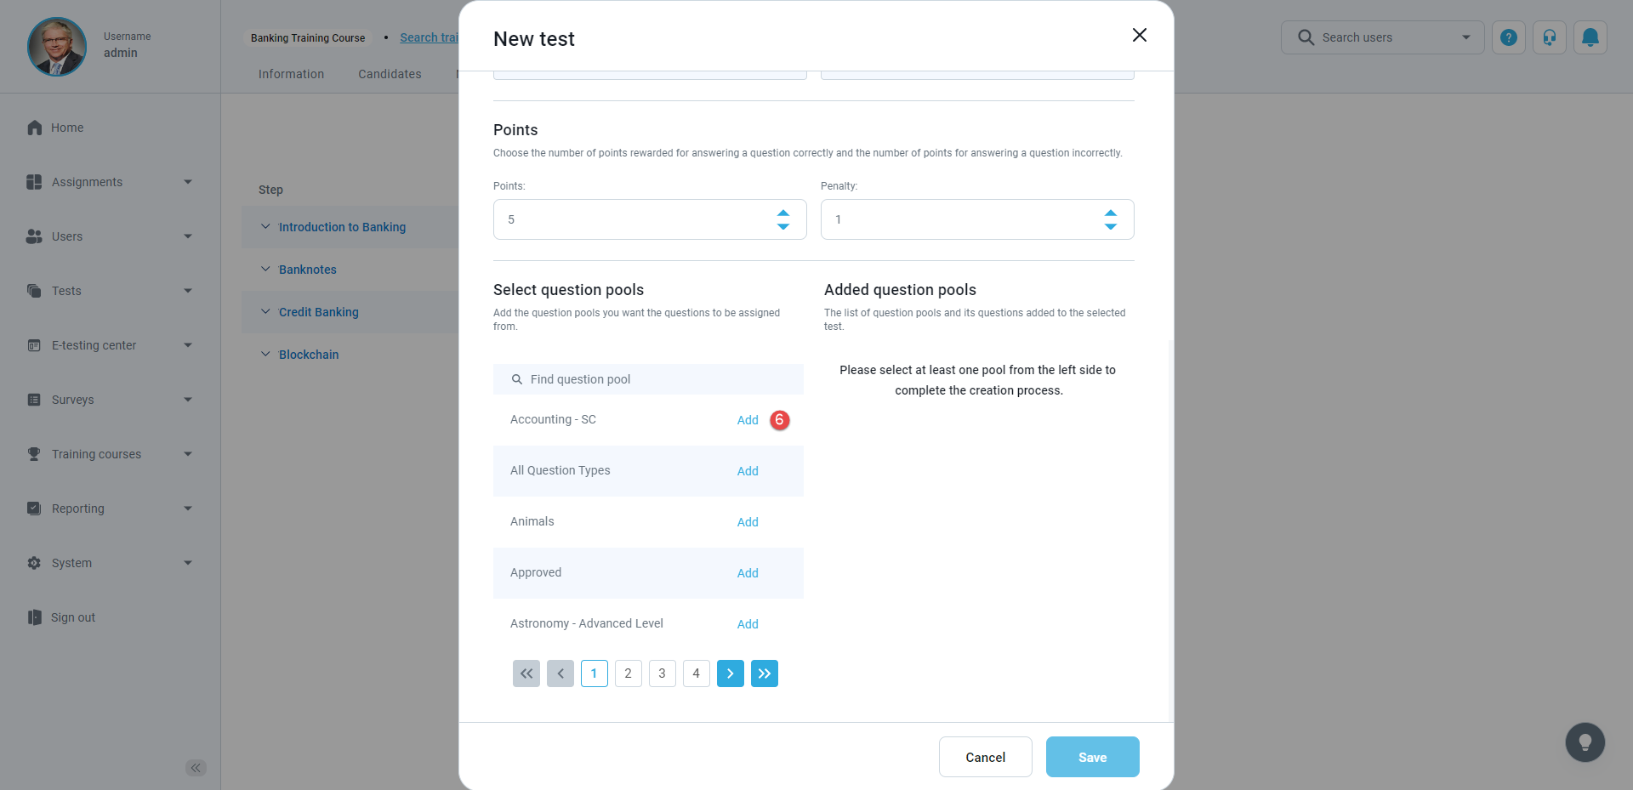1633x790 pixels.
Task: Click the help question mark icon
Action: click(x=1508, y=37)
